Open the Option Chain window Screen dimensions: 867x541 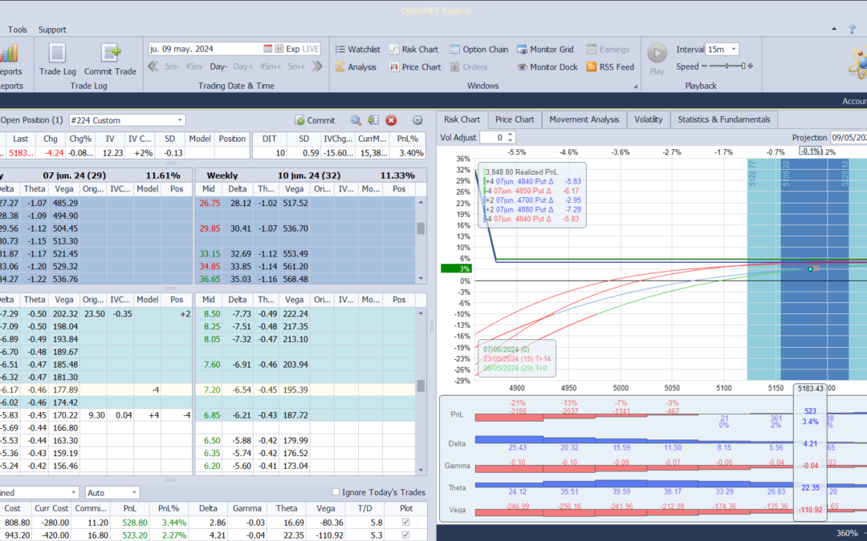point(478,49)
